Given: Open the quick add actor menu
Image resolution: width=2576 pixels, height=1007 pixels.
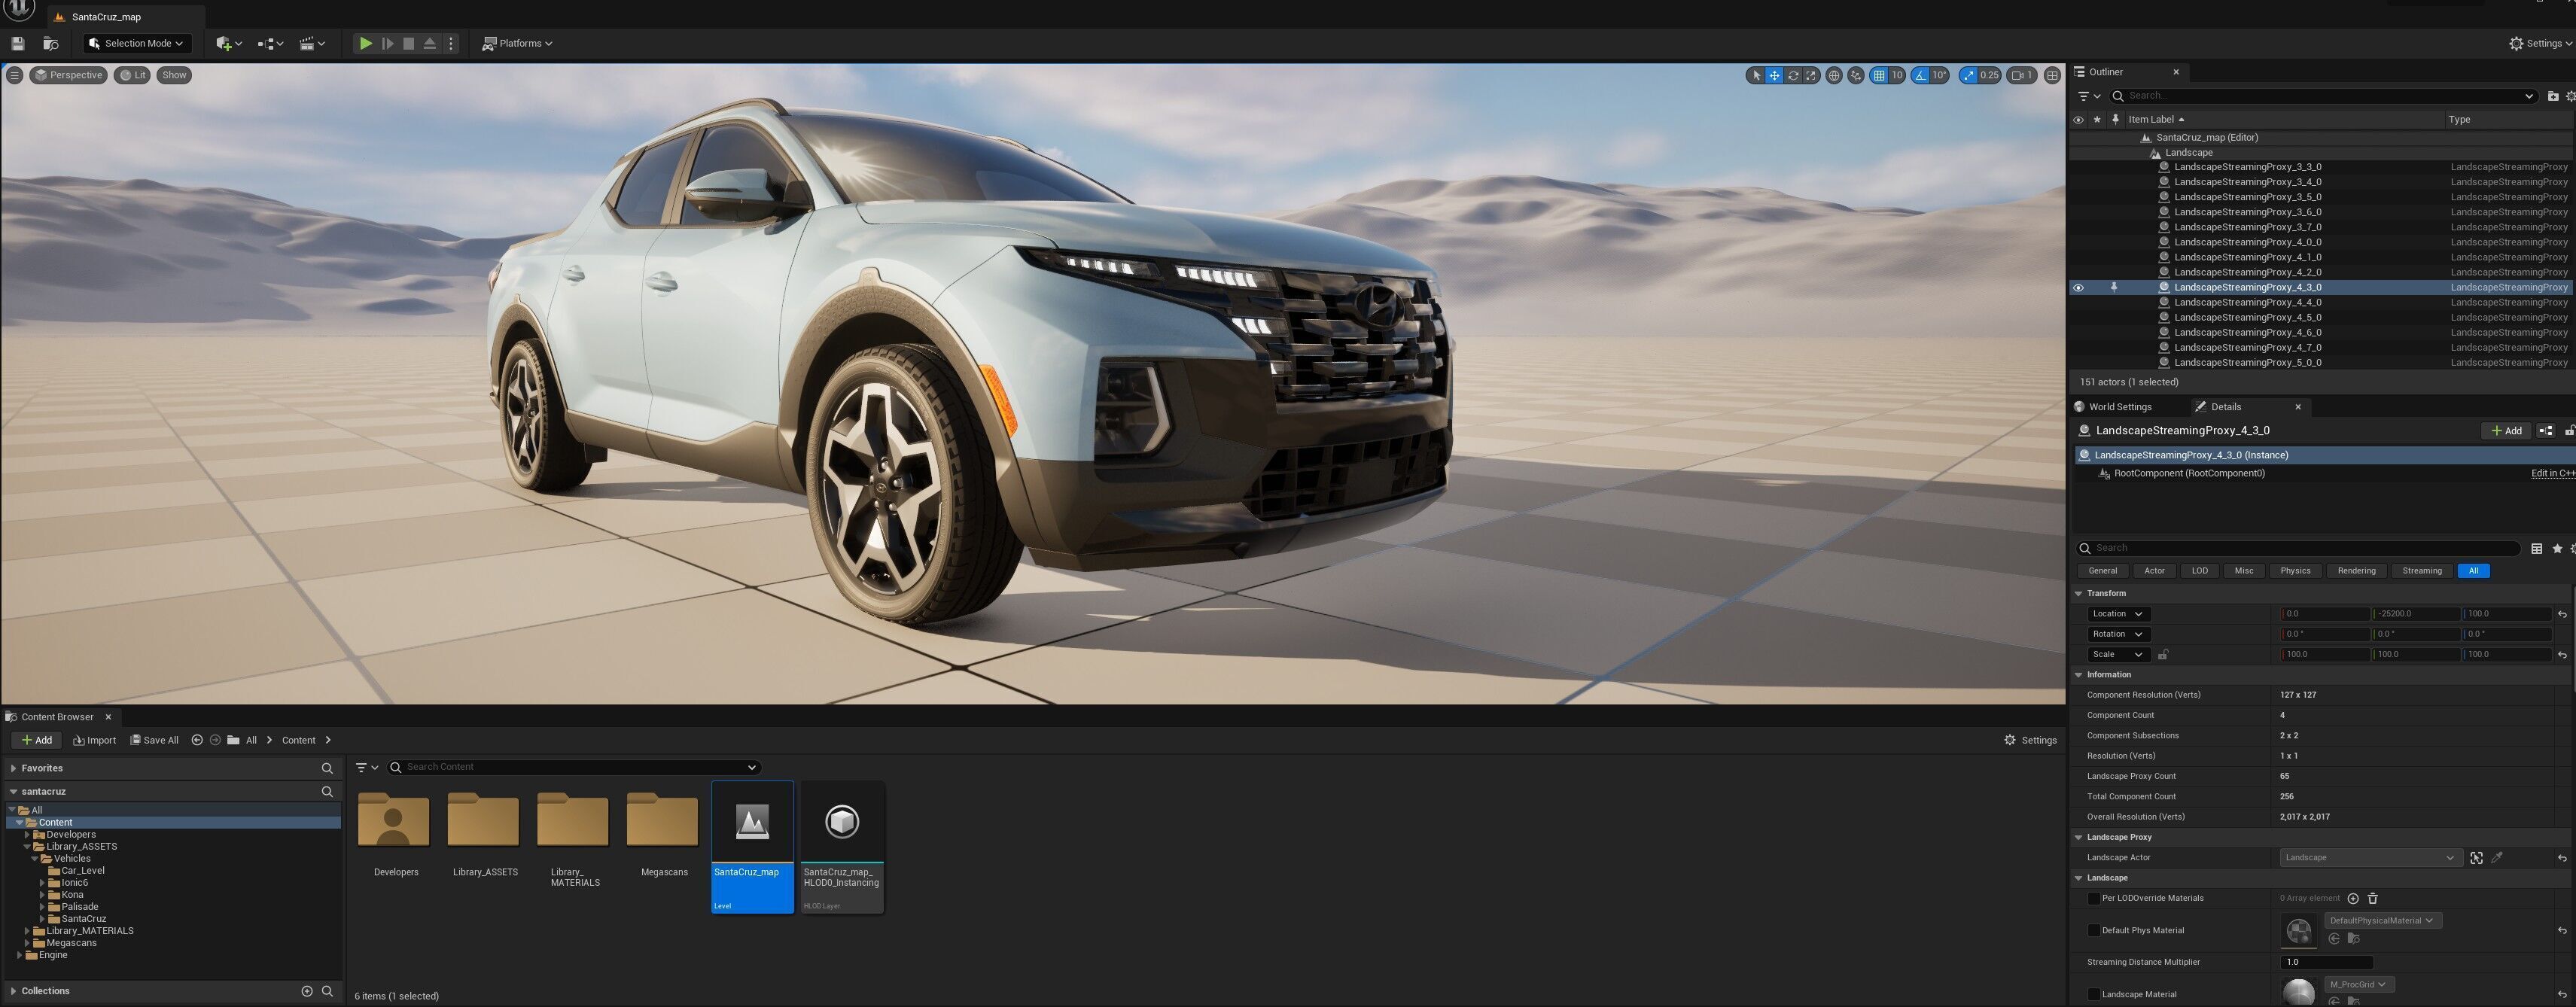Looking at the screenshot, I should tap(229, 43).
